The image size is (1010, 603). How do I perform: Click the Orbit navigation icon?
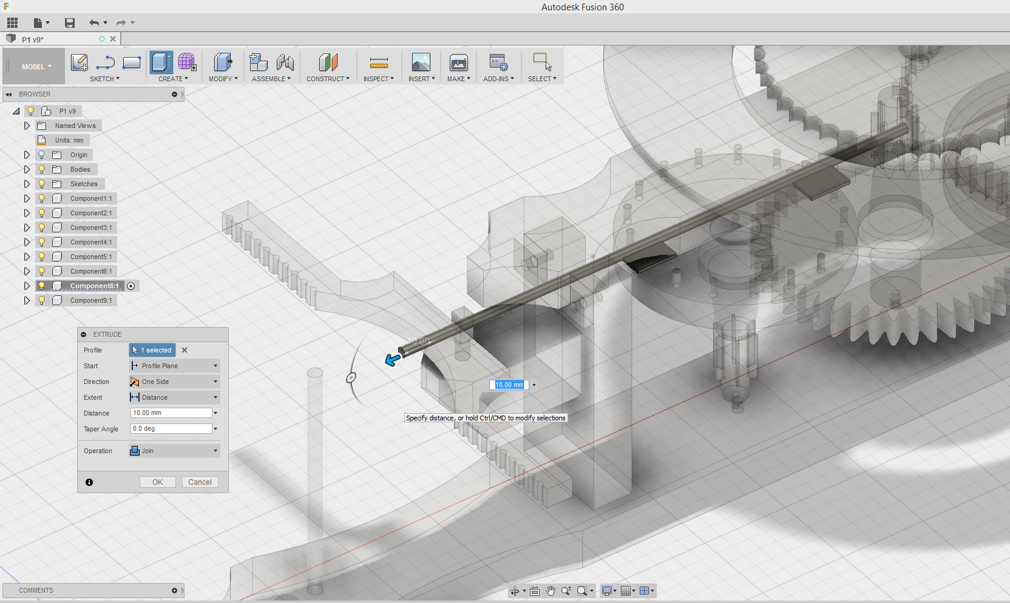pos(515,591)
